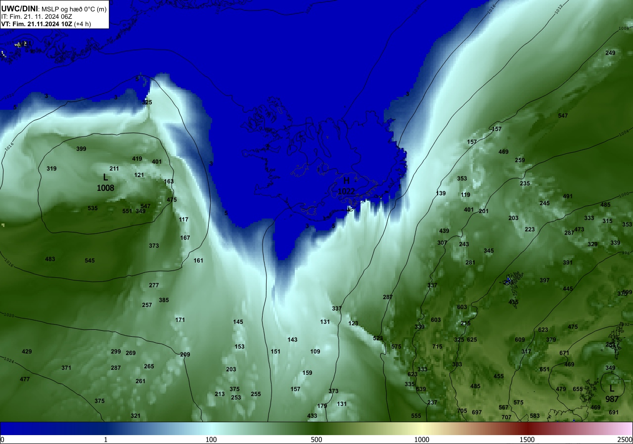Image resolution: width=633 pixels, height=444 pixels.
Task: Select the map number '445'
Action: tap(568, 289)
